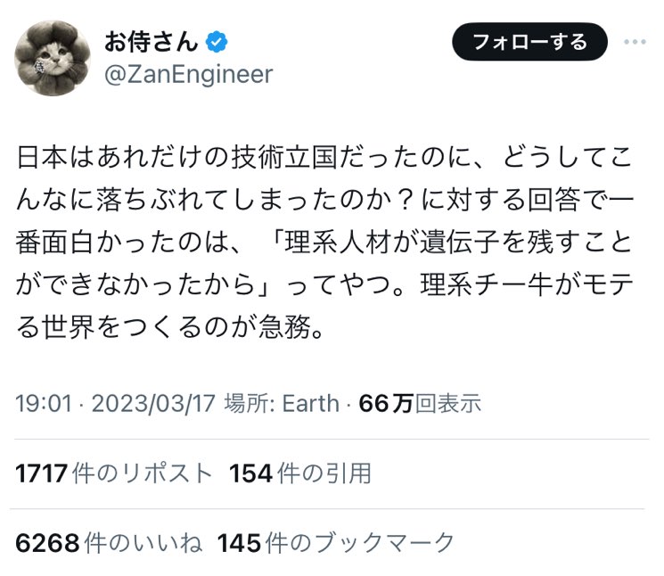View the 154件の引用 quotes list
664x576 pixels.
[x=300, y=473]
